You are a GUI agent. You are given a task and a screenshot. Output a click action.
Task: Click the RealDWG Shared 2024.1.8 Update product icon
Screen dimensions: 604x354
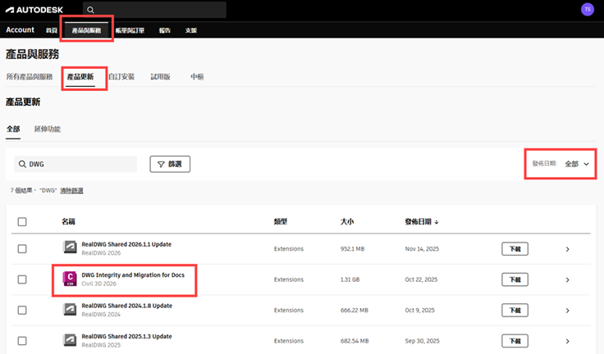tap(70, 309)
